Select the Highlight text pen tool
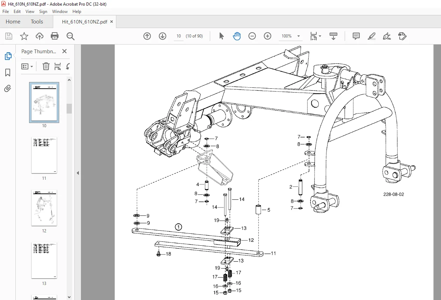 tap(372, 36)
